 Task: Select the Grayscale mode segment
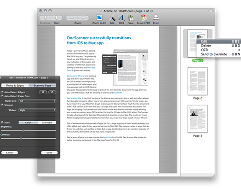pyautogui.click(x=47, y=123)
